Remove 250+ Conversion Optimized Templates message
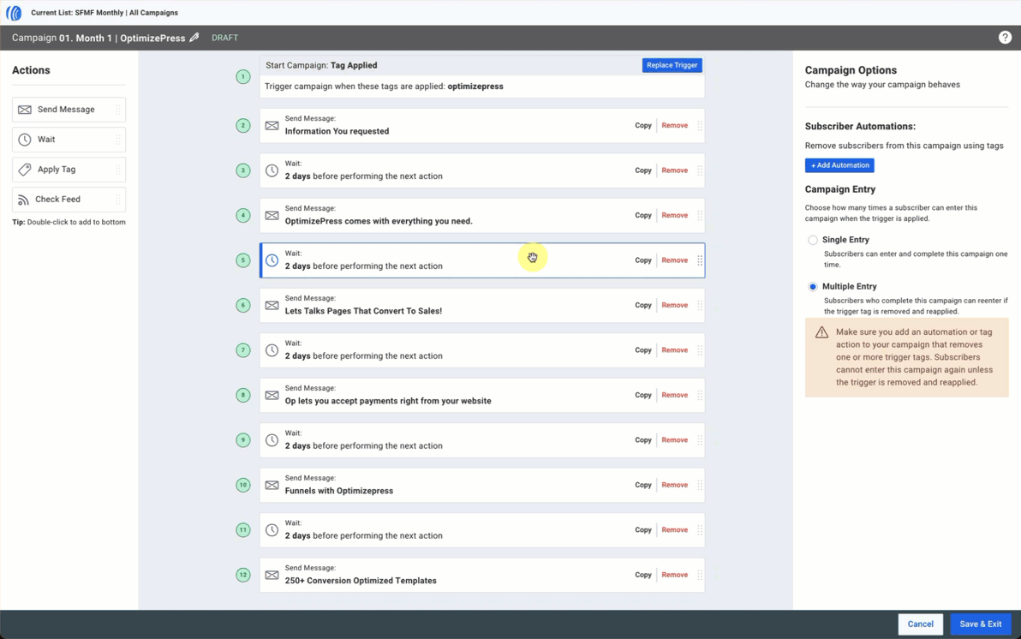Image resolution: width=1021 pixels, height=639 pixels. pyautogui.click(x=675, y=575)
